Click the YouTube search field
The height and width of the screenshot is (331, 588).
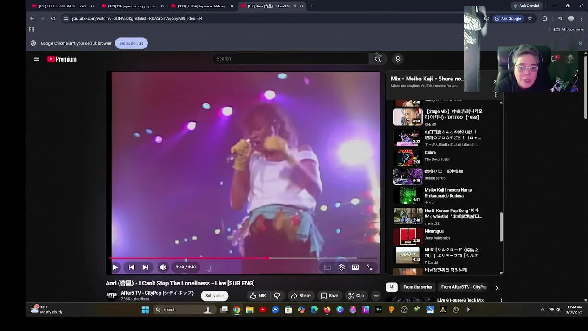click(x=290, y=59)
